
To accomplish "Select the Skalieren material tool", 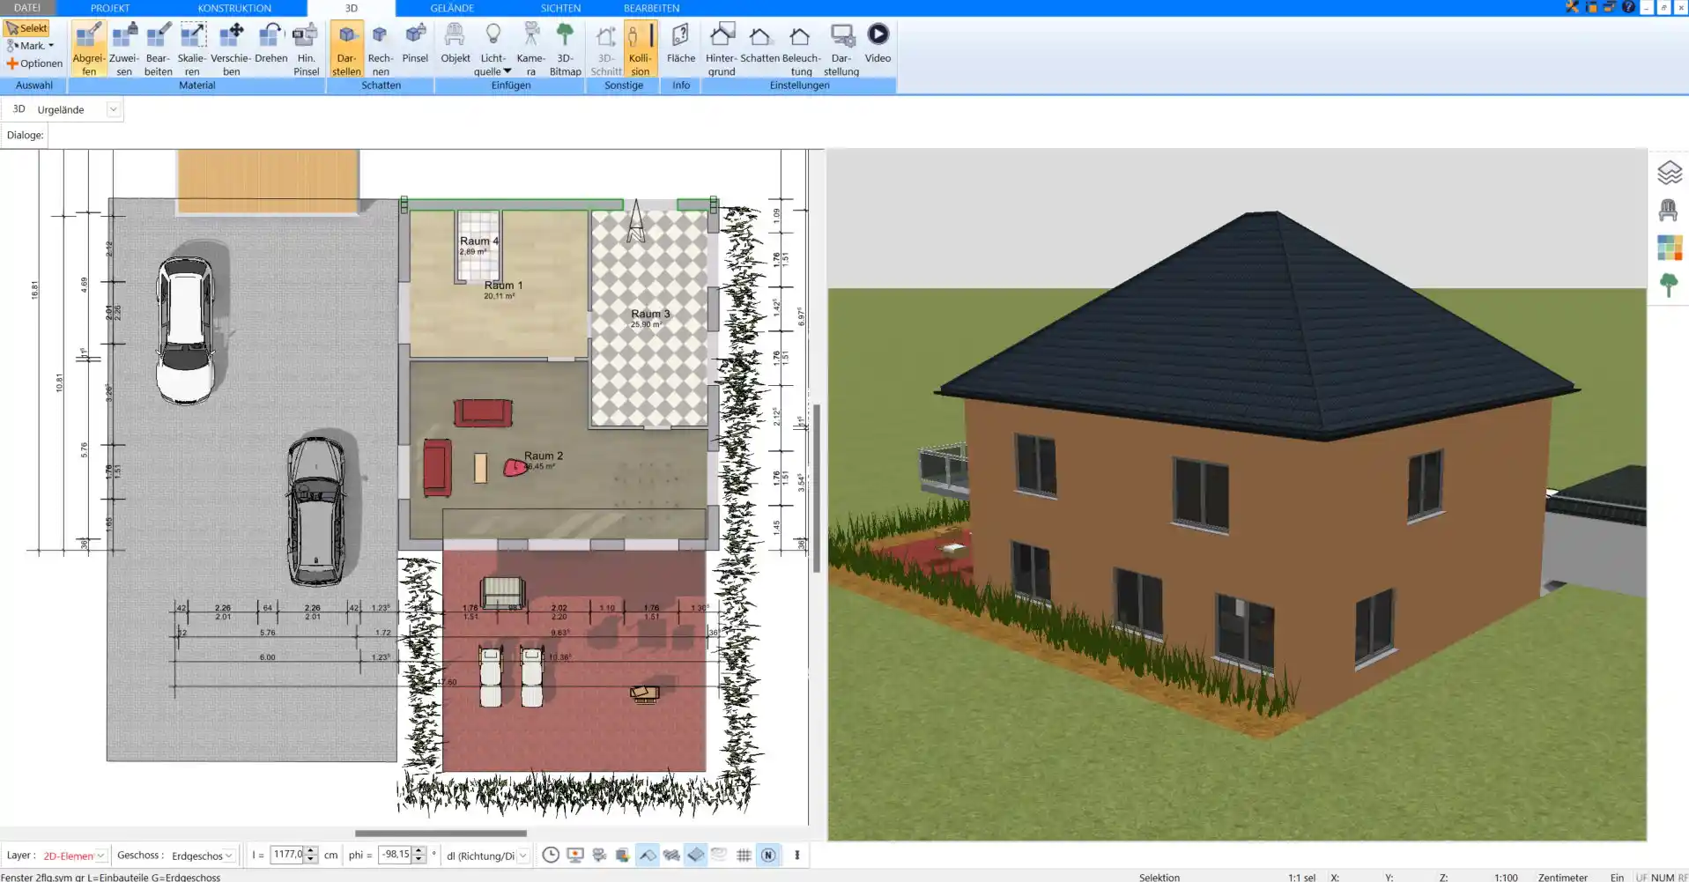I will coord(192,49).
